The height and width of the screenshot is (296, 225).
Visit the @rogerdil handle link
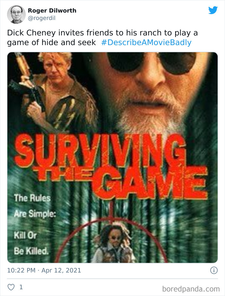coord(42,18)
